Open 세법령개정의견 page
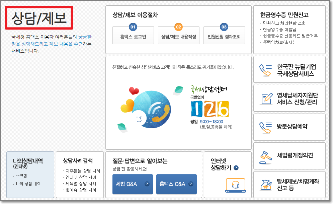 pos(289,156)
